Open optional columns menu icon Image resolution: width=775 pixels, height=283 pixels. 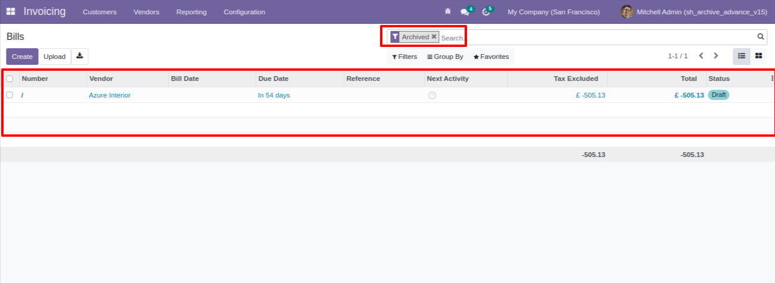(x=772, y=78)
